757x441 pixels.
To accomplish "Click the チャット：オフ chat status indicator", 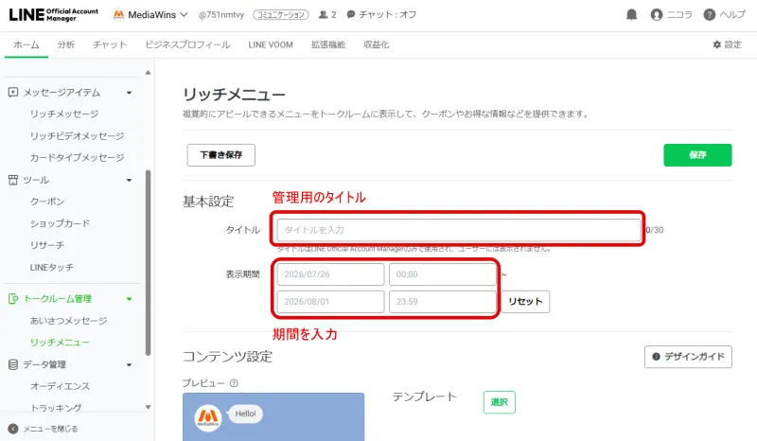I will click(x=381, y=14).
